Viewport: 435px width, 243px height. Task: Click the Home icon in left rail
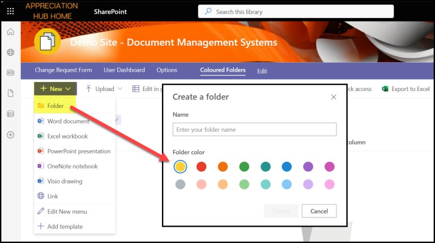pos(11,32)
